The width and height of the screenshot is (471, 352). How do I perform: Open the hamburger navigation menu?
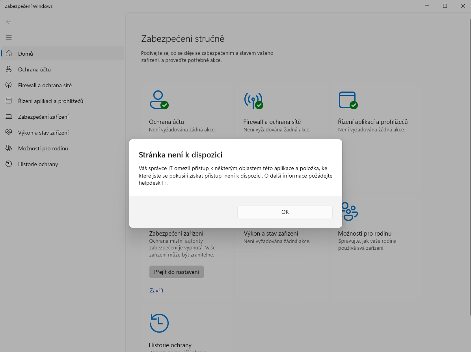[x=9, y=37]
